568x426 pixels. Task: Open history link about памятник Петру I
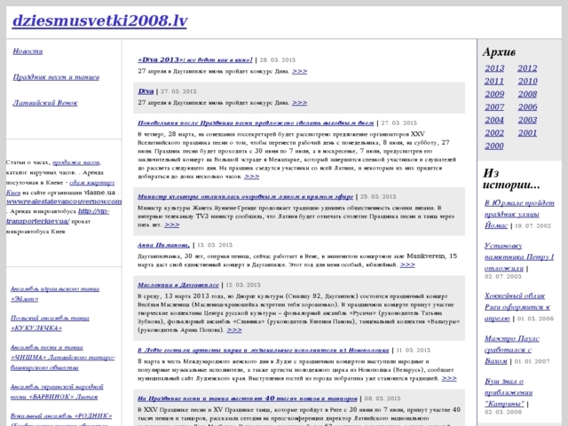pos(519,256)
